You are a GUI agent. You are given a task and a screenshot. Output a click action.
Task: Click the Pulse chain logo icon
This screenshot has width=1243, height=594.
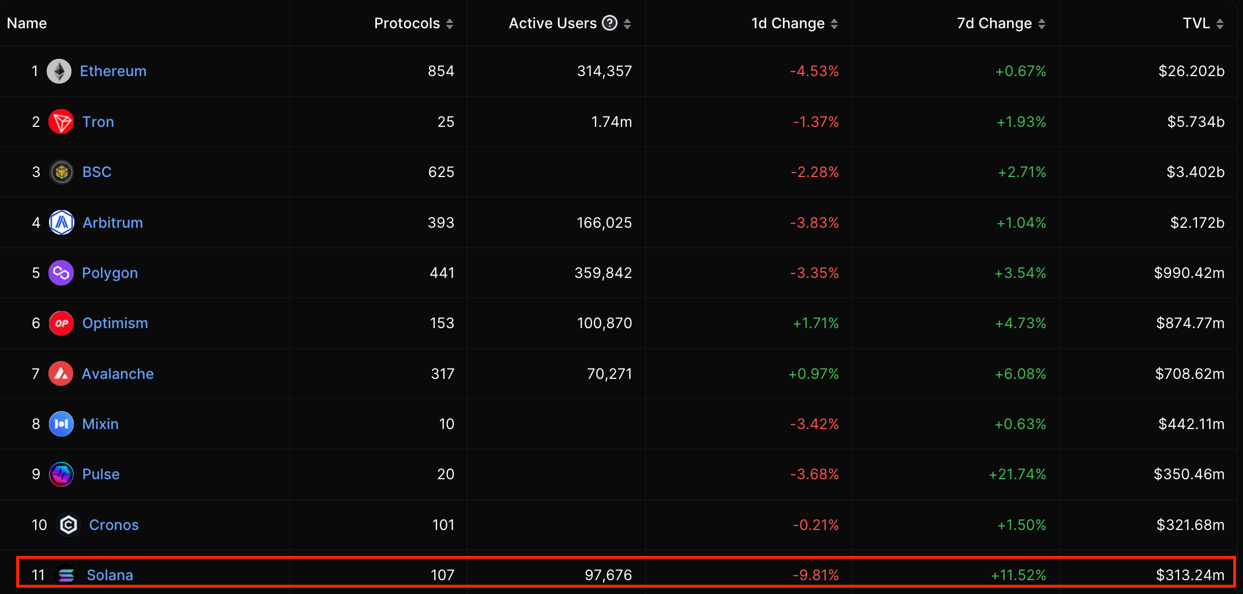pyautogui.click(x=61, y=474)
